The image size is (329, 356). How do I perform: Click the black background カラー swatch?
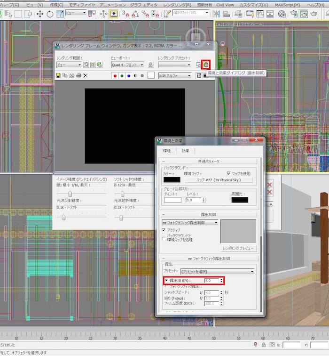pos(172,180)
